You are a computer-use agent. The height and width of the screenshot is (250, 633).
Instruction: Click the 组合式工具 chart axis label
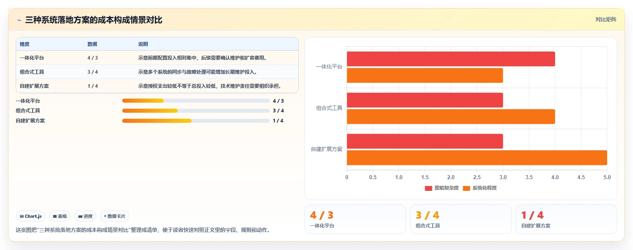[x=329, y=108]
